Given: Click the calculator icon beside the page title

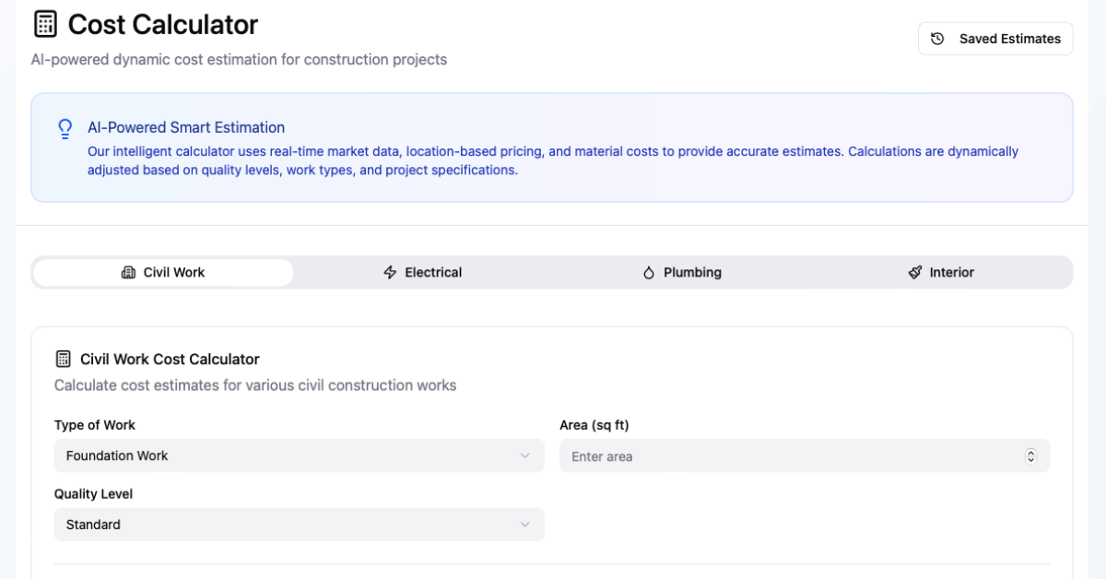Looking at the screenshot, I should (45, 23).
